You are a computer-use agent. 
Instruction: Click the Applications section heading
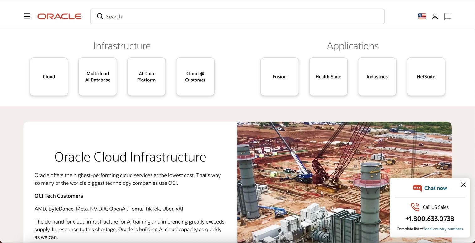click(x=353, y=46)
